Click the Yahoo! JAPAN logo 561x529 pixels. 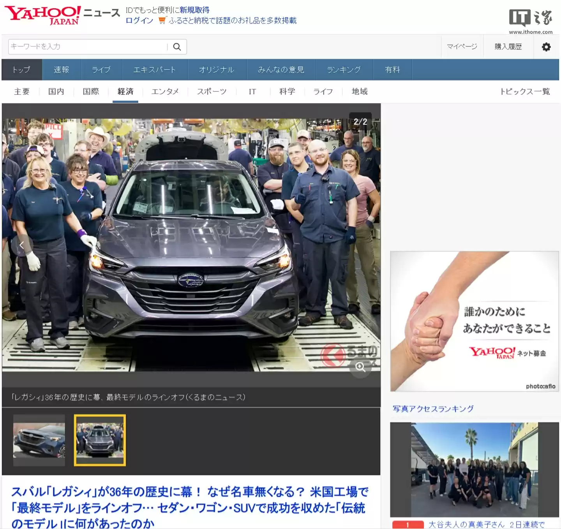pyautogui.click(x=43, y=15)
